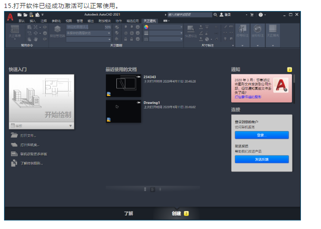Open the Drawing1 thumbnail
The width and height of the screenshot is (321, 229).
click(123, 111)
